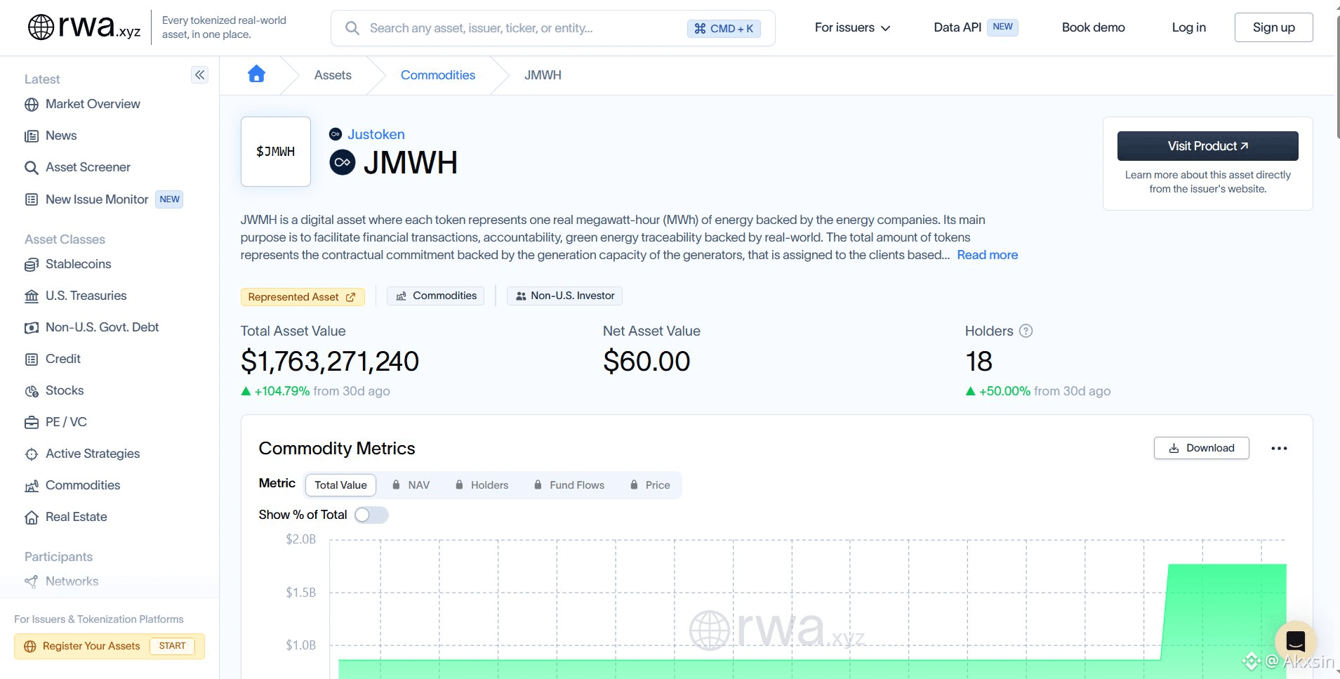1340x679 pixels.
Task: Expand the For issuers dropdown
Action: tap(852, 27)
